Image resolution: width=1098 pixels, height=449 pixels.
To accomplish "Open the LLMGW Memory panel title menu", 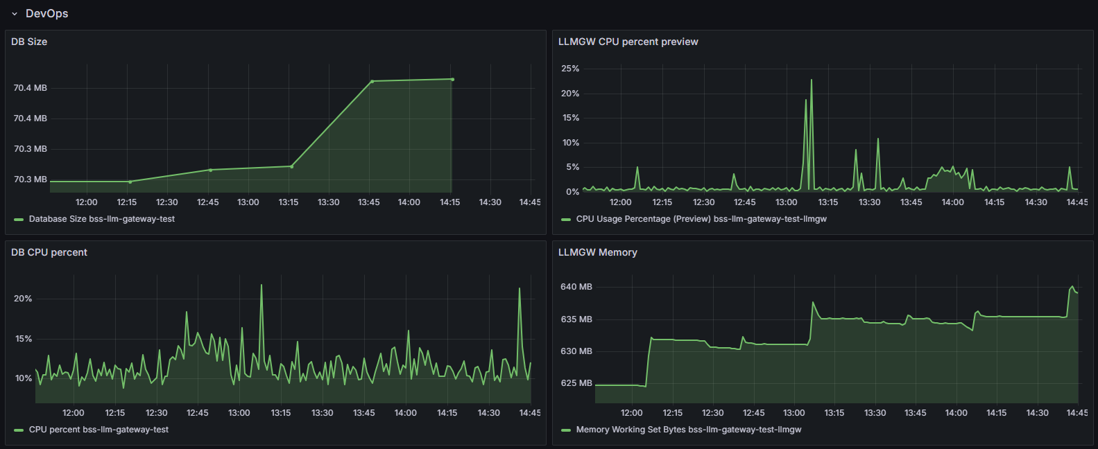I will click(x=597, y=252).
